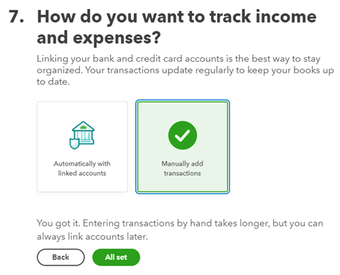Image resolution: width=340 pixels, height=275 pixels.
Task: Choose Automatically with linked accounts card
Action: point(82,147)
